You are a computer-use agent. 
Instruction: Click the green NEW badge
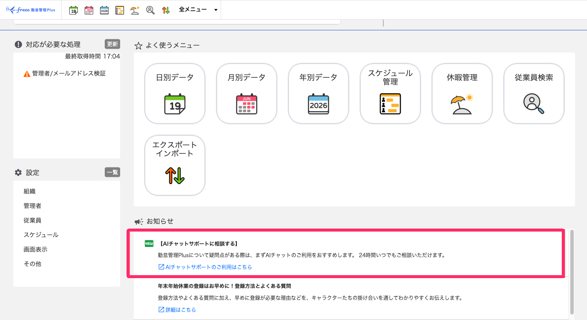149,244
